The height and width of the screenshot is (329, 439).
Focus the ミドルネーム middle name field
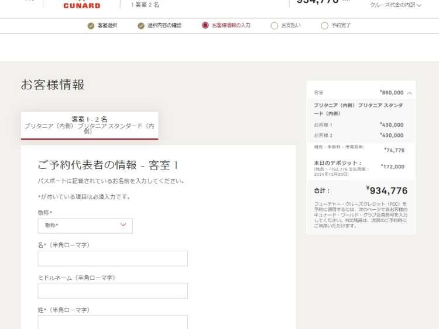click(112, 290)
